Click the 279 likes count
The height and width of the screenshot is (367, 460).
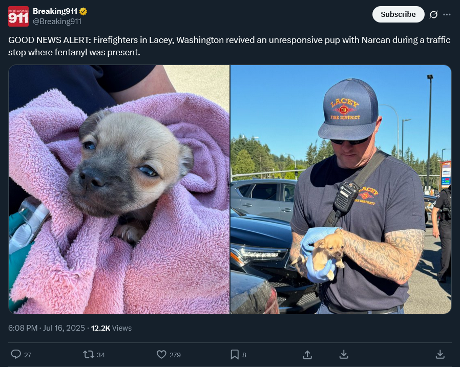pos(175,355)
